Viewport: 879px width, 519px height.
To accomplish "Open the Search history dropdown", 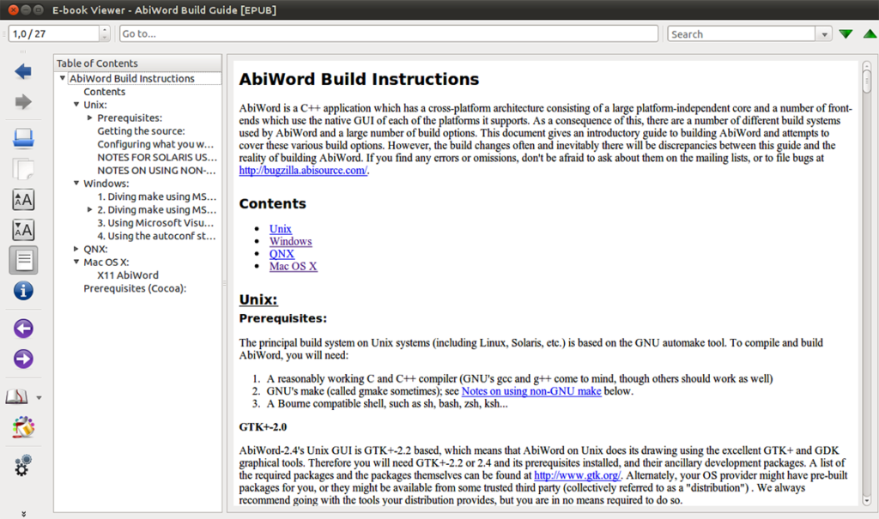I will [x=825, y=34].
